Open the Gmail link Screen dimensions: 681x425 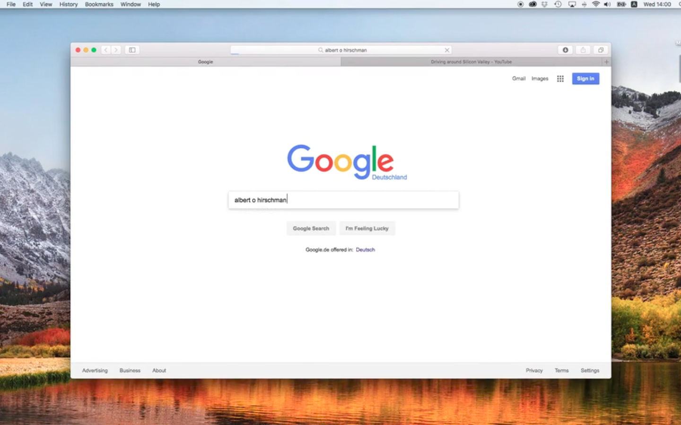pyautogui.click(x=518, y=79)
